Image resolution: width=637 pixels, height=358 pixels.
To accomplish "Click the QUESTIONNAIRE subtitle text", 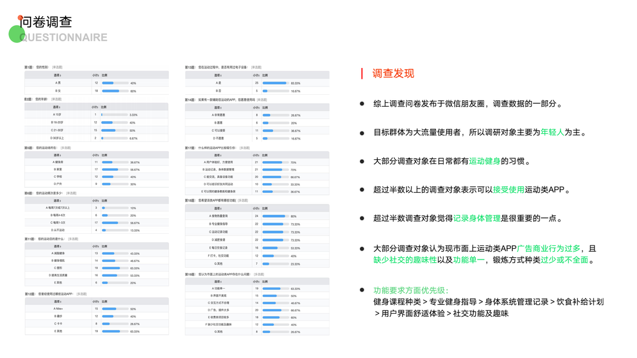I will [63, 38].
